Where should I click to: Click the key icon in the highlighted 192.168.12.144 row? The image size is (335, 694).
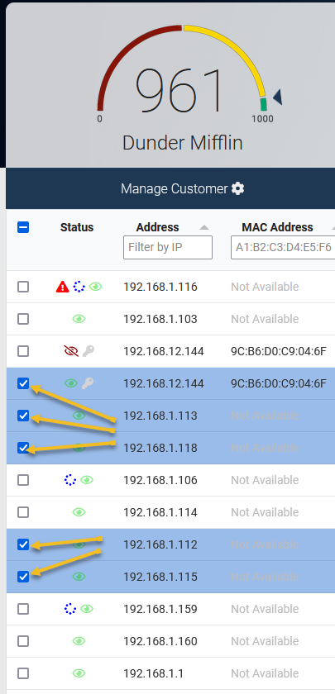(x=88, y=383)
